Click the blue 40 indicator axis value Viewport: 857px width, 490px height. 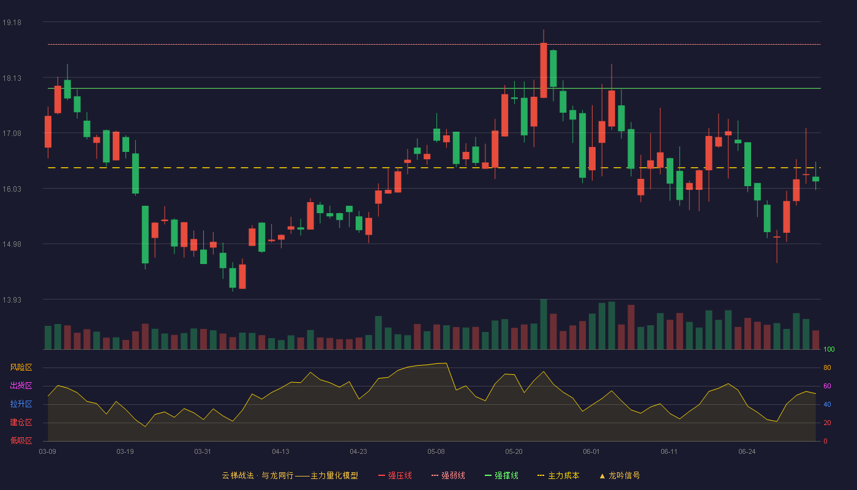827,404
